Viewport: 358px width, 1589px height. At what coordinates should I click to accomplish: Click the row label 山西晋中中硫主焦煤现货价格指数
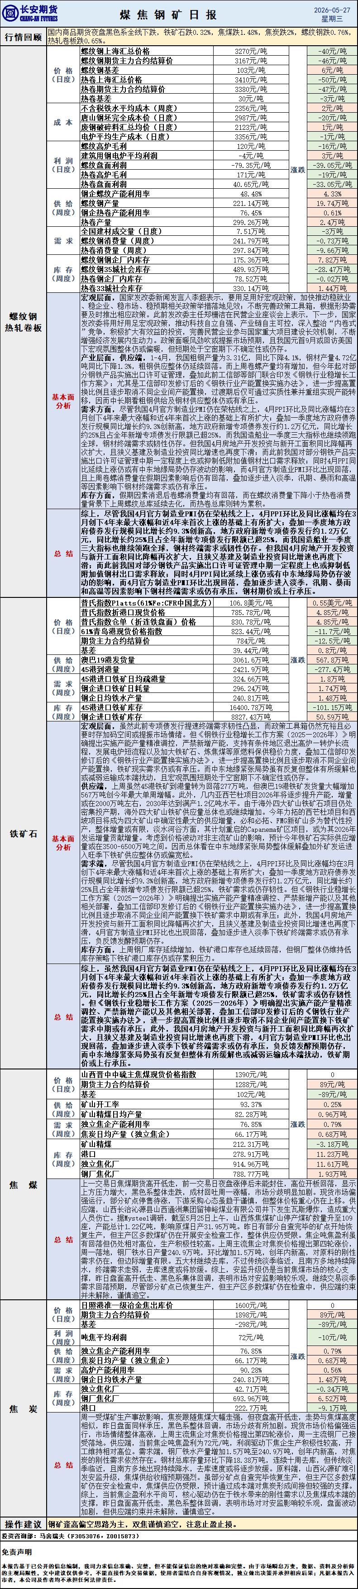[x=139, y=1074]
